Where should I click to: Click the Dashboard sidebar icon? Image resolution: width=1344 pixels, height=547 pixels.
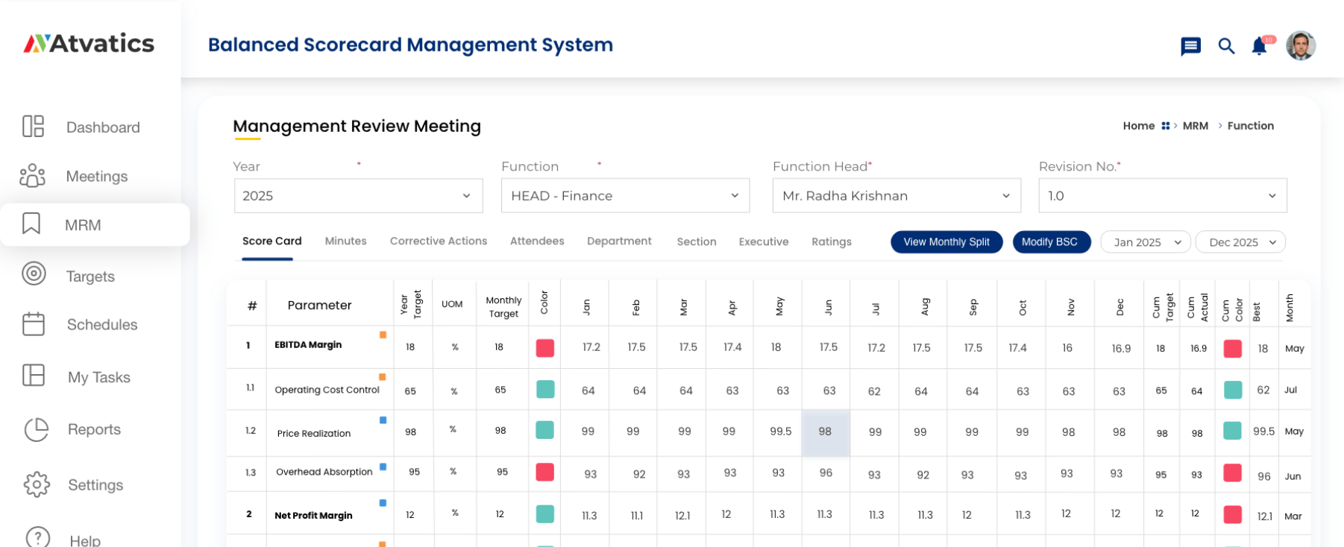[33, 127]
